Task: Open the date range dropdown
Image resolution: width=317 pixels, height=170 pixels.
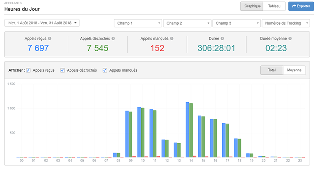Action: tap(42, 23)
